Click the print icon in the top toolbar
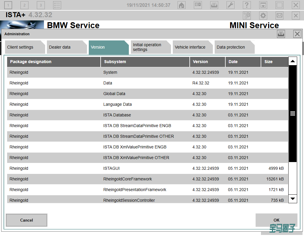 click(x=214, y=5)
